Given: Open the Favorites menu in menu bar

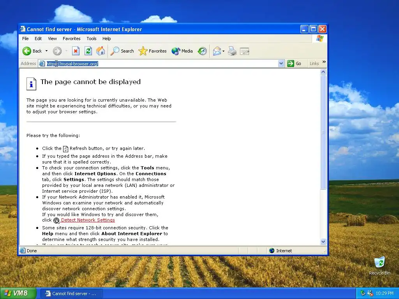Looking at the screenshot, I should click(x=72, y=39).
